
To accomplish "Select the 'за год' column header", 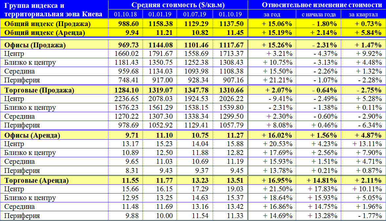I will point(272,14).
